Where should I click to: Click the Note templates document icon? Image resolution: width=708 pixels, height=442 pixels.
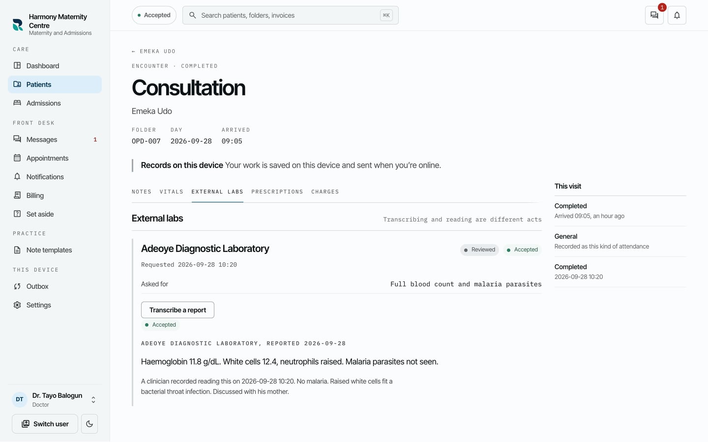coord(17,250)
